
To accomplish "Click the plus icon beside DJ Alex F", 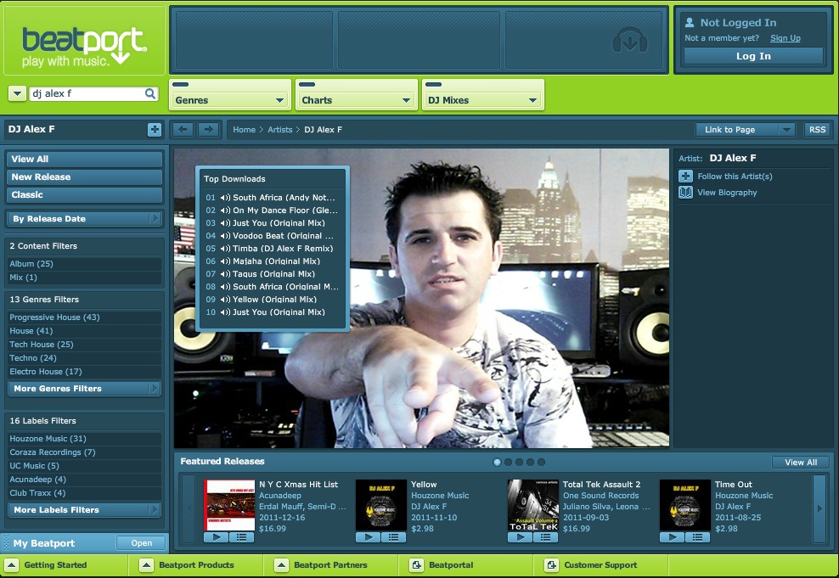I will pos(154,130).
